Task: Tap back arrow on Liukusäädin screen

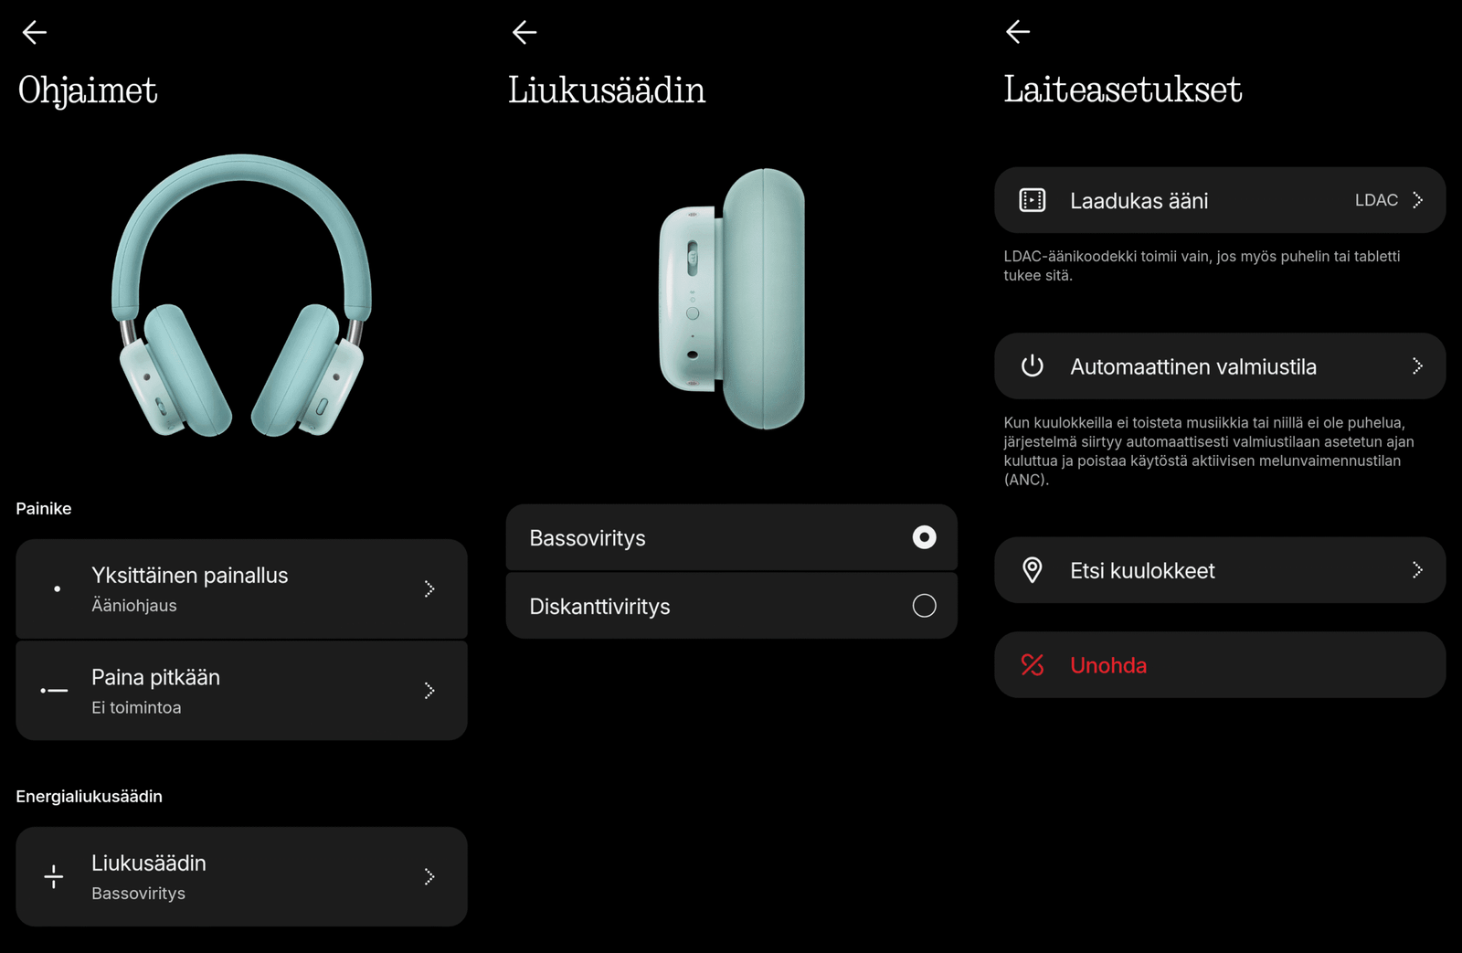Action: tap(524, 33)
